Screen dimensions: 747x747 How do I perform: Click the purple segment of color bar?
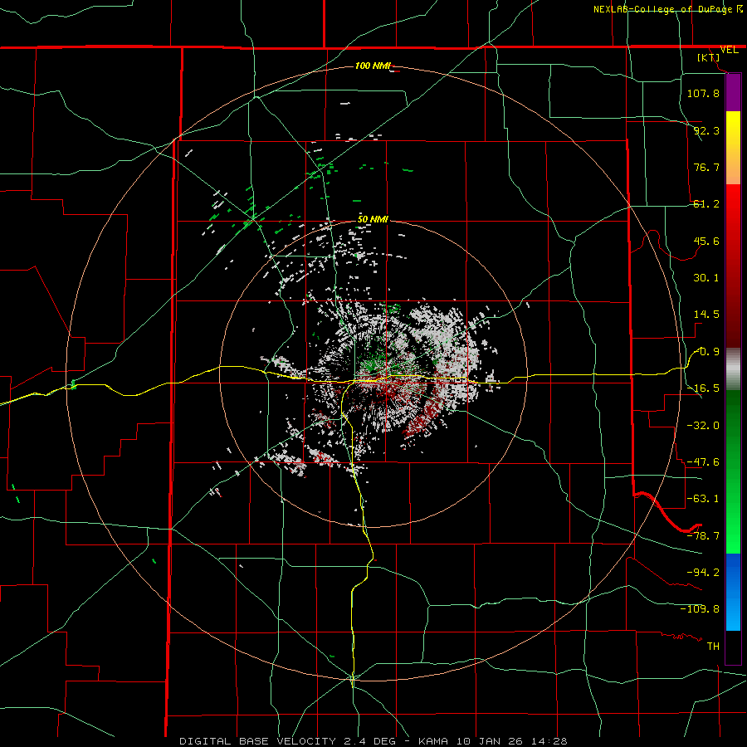click(x=733, y=93)
